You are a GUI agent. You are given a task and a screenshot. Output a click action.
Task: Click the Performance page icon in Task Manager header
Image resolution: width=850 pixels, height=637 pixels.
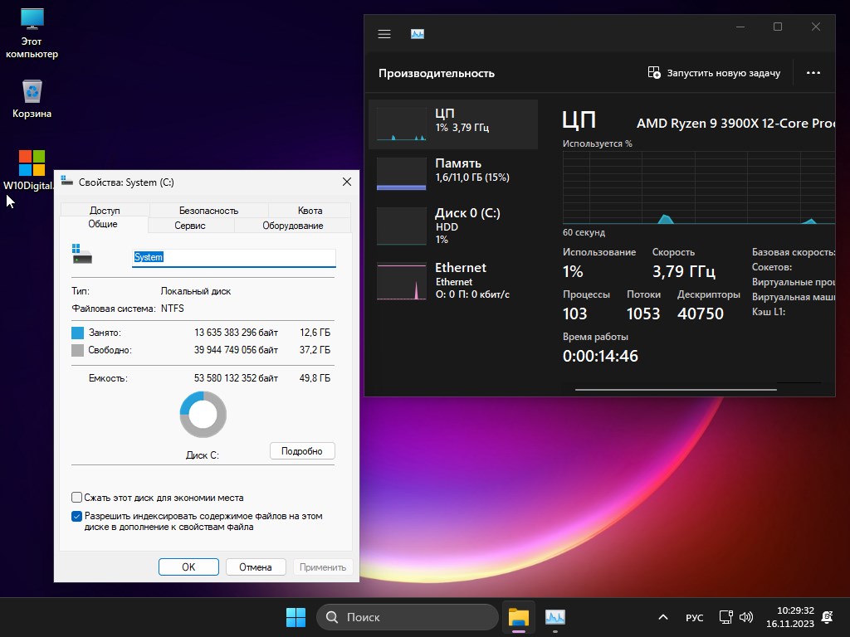pyautogui.click(x=418, y=34)
